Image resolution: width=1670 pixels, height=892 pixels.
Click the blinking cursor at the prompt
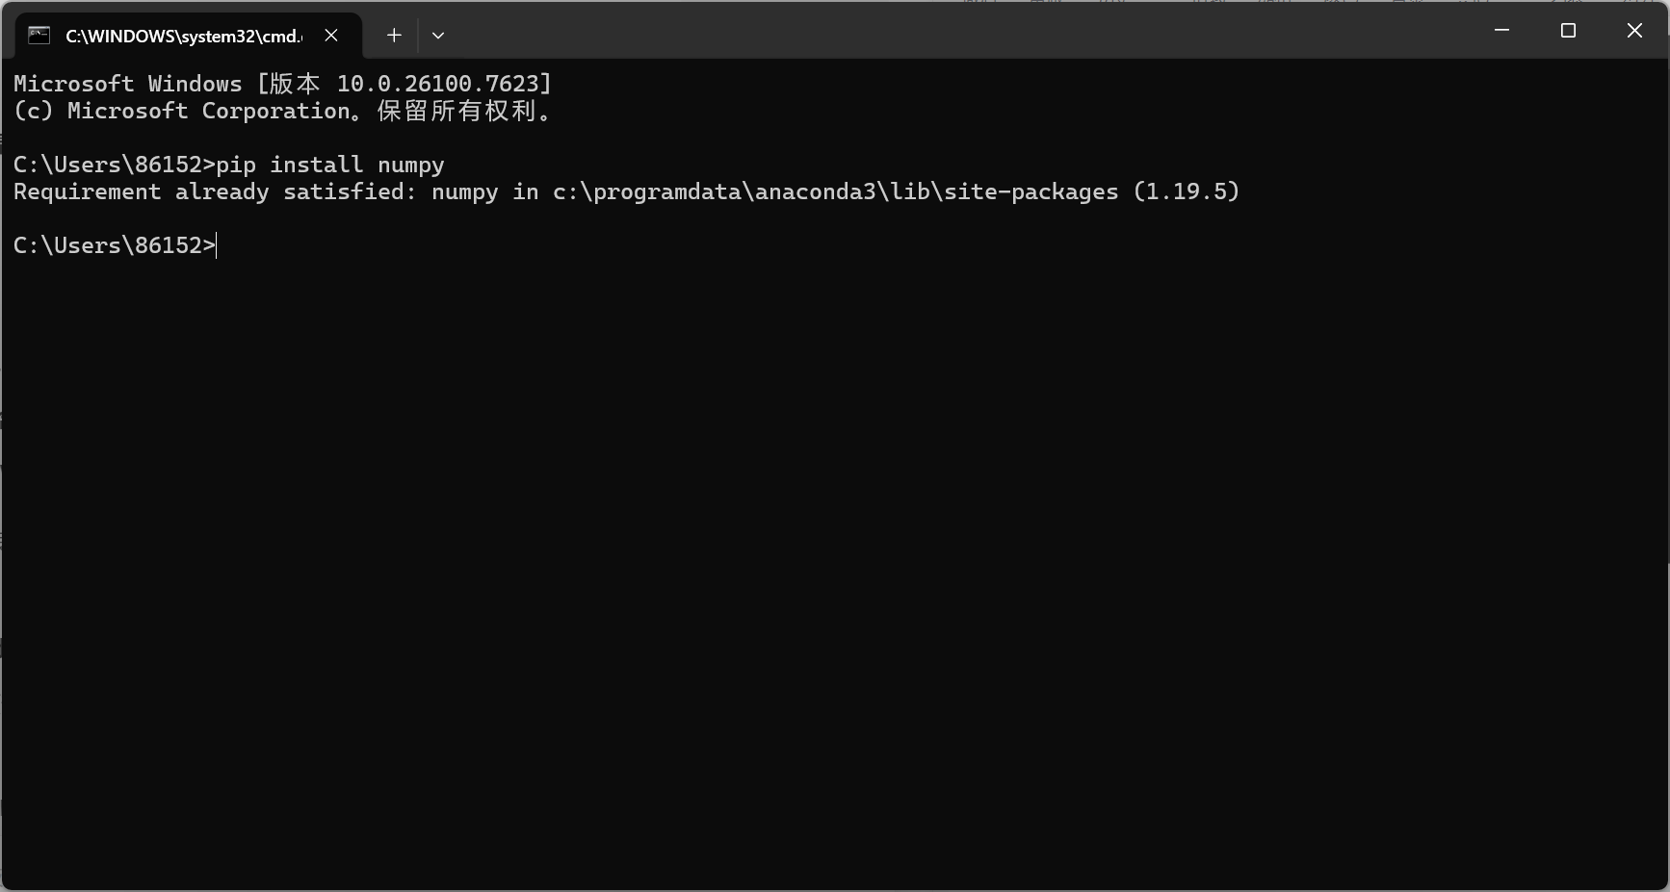(x=218, y=245)
